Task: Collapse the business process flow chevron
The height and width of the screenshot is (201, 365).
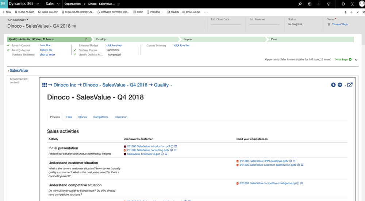Action: pos(356,60)
